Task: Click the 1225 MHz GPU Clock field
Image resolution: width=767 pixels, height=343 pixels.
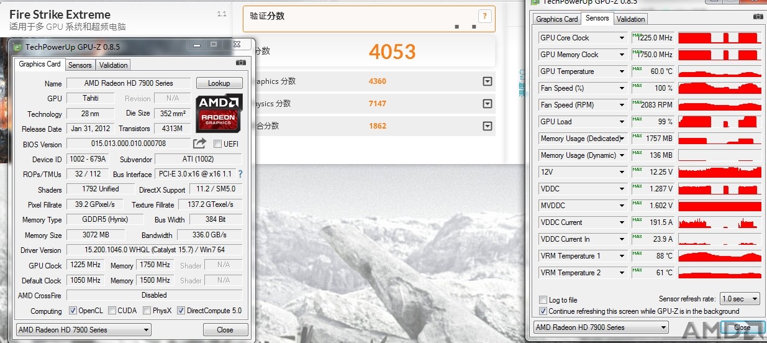Action: pos(86,265)
